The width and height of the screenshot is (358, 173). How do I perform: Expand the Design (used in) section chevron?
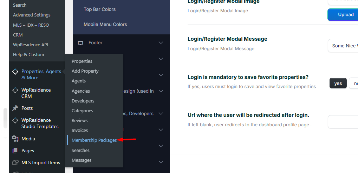[161, 91]
